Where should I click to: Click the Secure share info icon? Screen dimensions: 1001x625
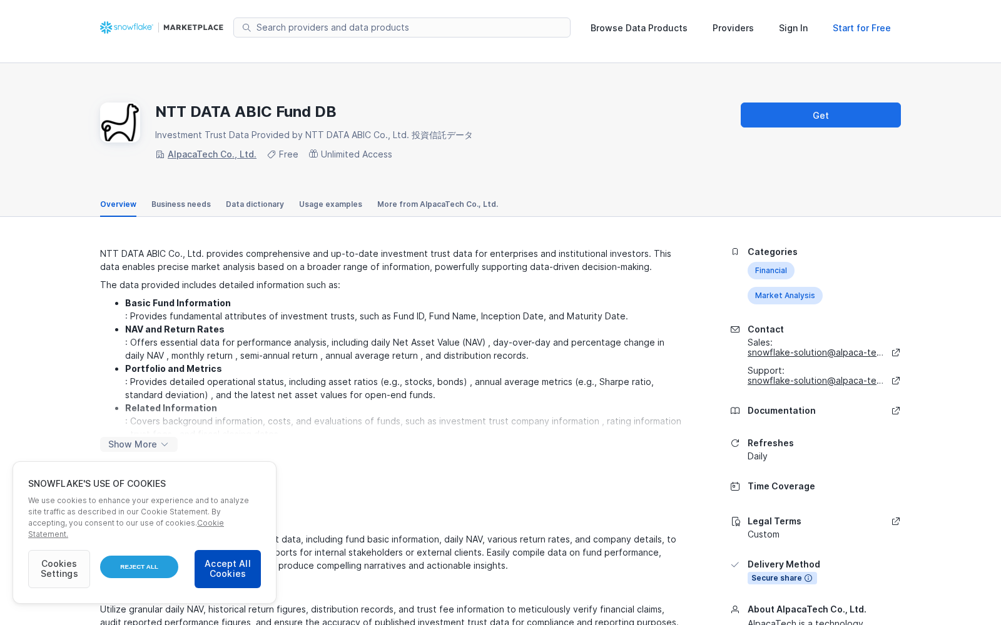point(808,578)
